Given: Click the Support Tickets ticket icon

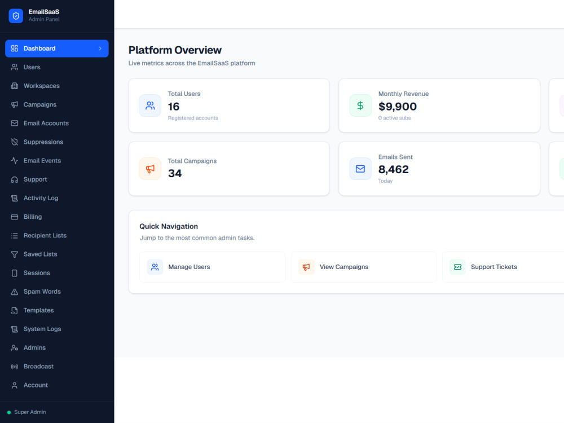Looking at the screenshot, I should click(457, 267).
